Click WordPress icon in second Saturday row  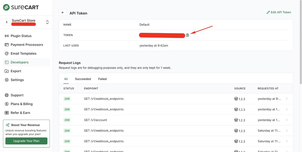(x=236, y=141)
